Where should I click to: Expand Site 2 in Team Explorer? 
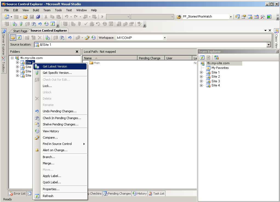point(201,77)
